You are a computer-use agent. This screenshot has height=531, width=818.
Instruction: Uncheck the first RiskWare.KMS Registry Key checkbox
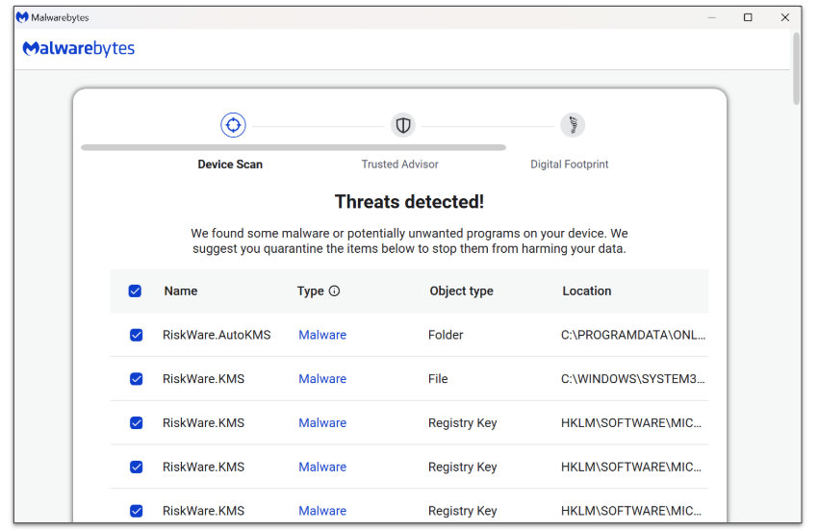coord(136,422)
